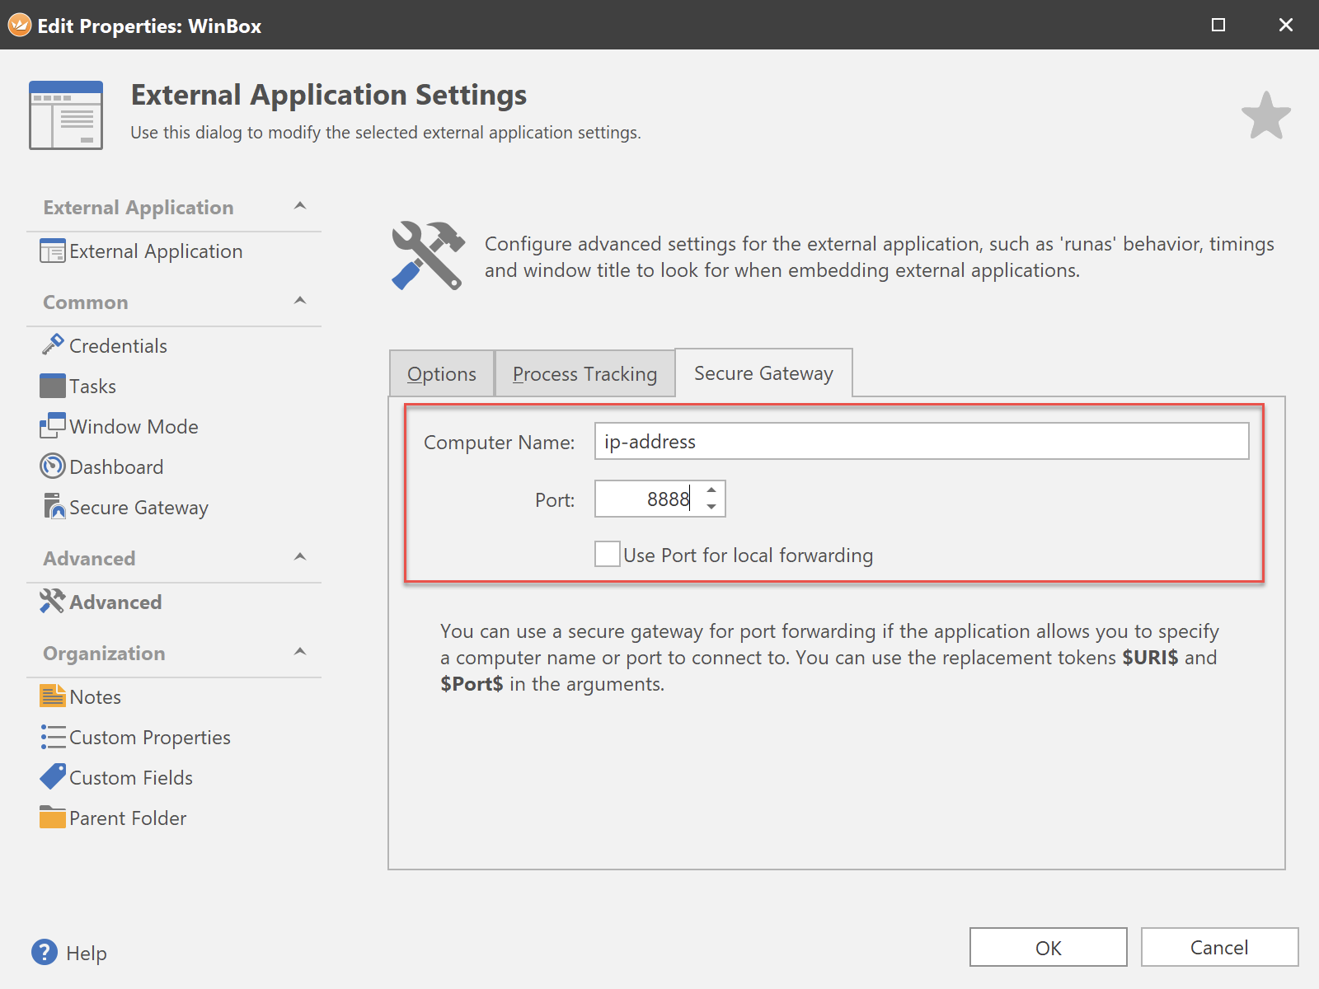Click the Cancel button

(1218, 947)
